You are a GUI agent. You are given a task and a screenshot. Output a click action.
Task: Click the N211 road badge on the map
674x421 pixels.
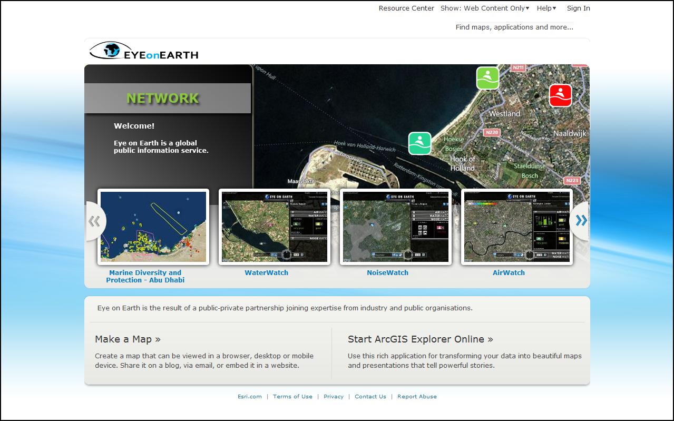[519, 68]
